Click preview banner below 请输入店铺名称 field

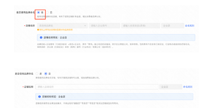click(x=114, y=97)
